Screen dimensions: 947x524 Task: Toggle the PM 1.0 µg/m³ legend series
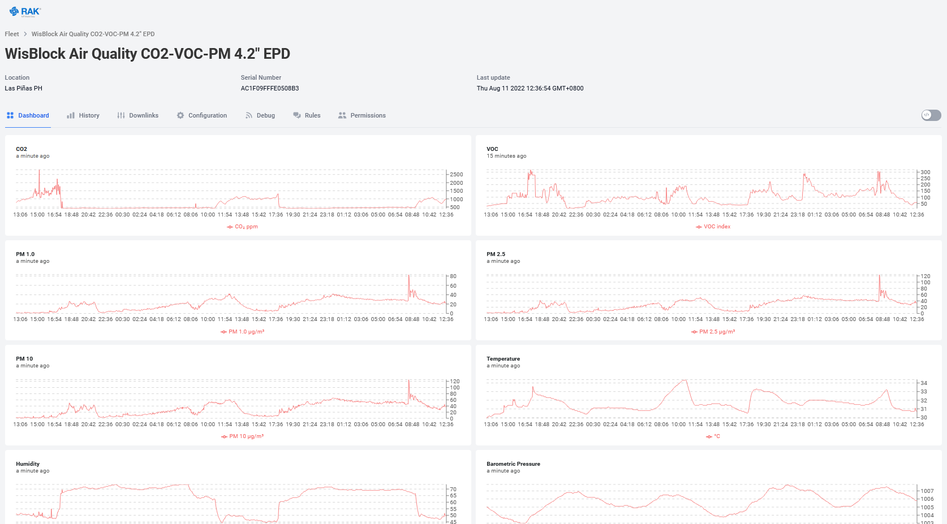(242, 332)
